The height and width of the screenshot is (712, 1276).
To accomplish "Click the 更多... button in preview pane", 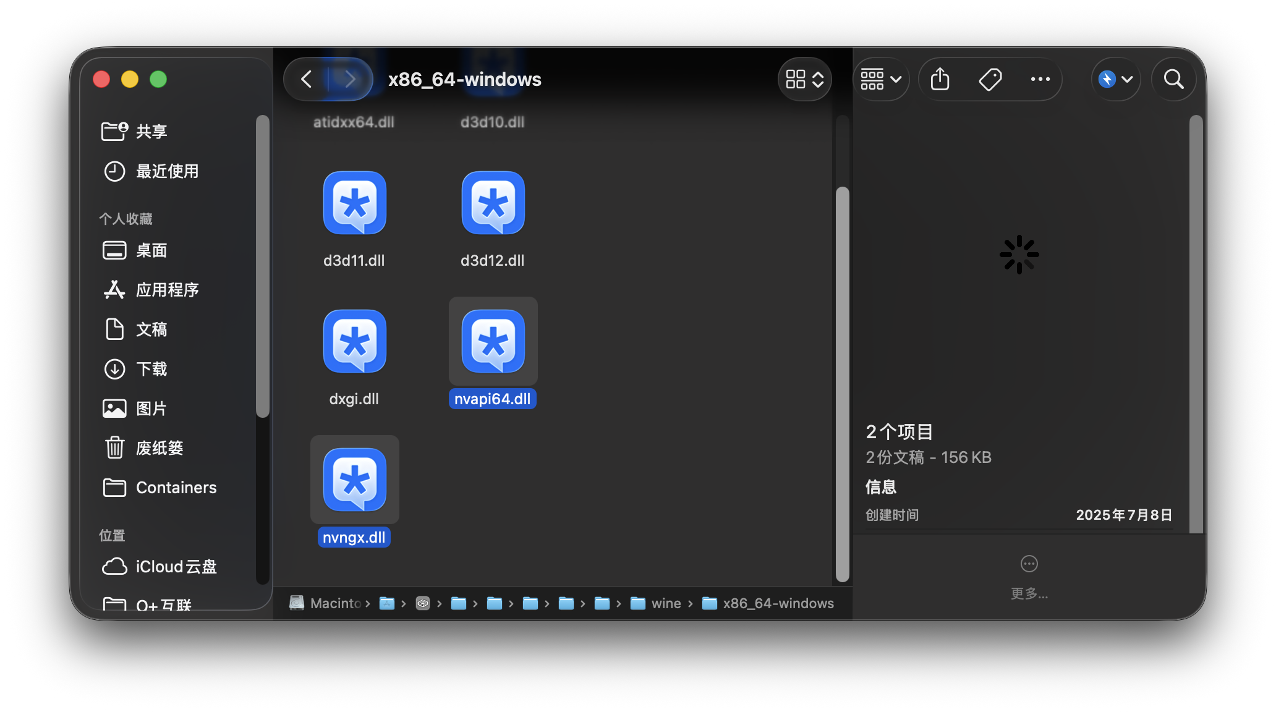I will pos(1029,577).
